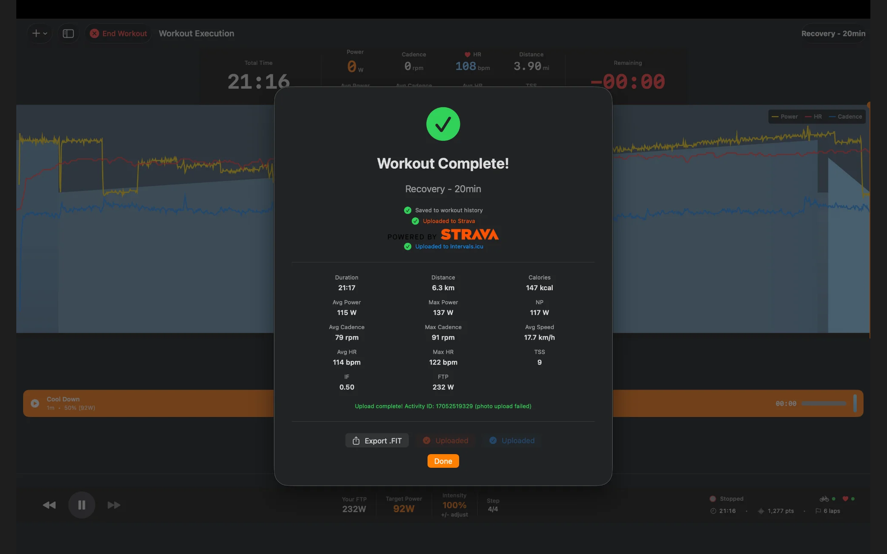This screenshot has width=887, height=554.
Task: Toggle the Cadence legend entry in chart
Action: (x=845, y=117)
